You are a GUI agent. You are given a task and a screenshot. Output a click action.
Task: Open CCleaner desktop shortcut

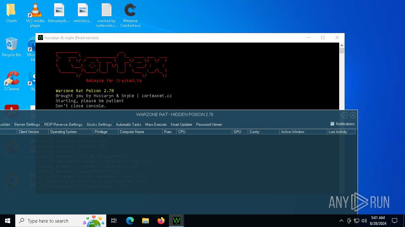click(11, 81)
